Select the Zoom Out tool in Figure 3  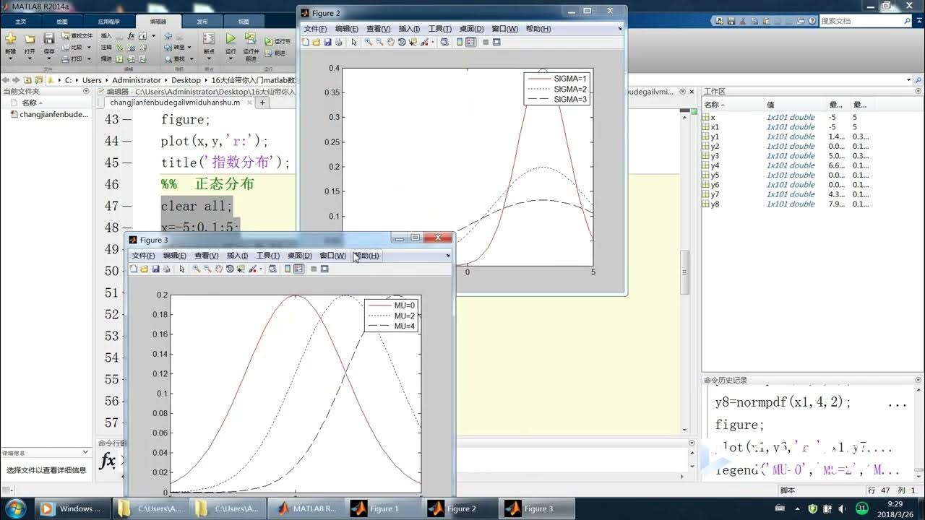207,269
